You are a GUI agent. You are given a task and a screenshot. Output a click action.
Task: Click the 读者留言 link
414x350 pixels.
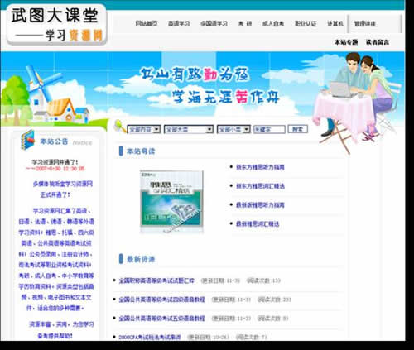click(x=378, y=42)
